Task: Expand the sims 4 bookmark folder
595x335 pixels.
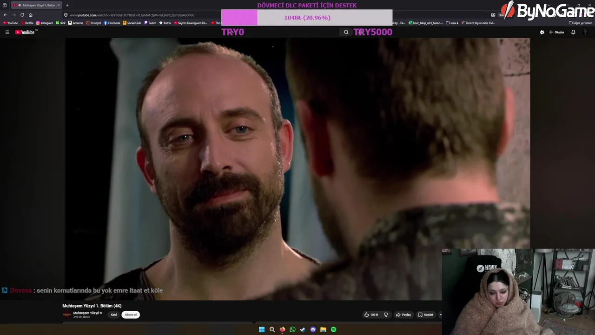Action: click(452, 23)
